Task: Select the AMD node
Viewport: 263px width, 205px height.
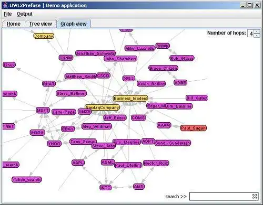Action: pos(139,187)
